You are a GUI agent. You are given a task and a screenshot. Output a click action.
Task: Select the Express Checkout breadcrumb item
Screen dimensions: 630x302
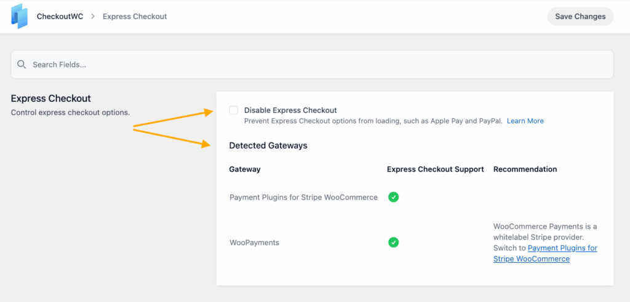pyautogui.click(x=135, y=17)
